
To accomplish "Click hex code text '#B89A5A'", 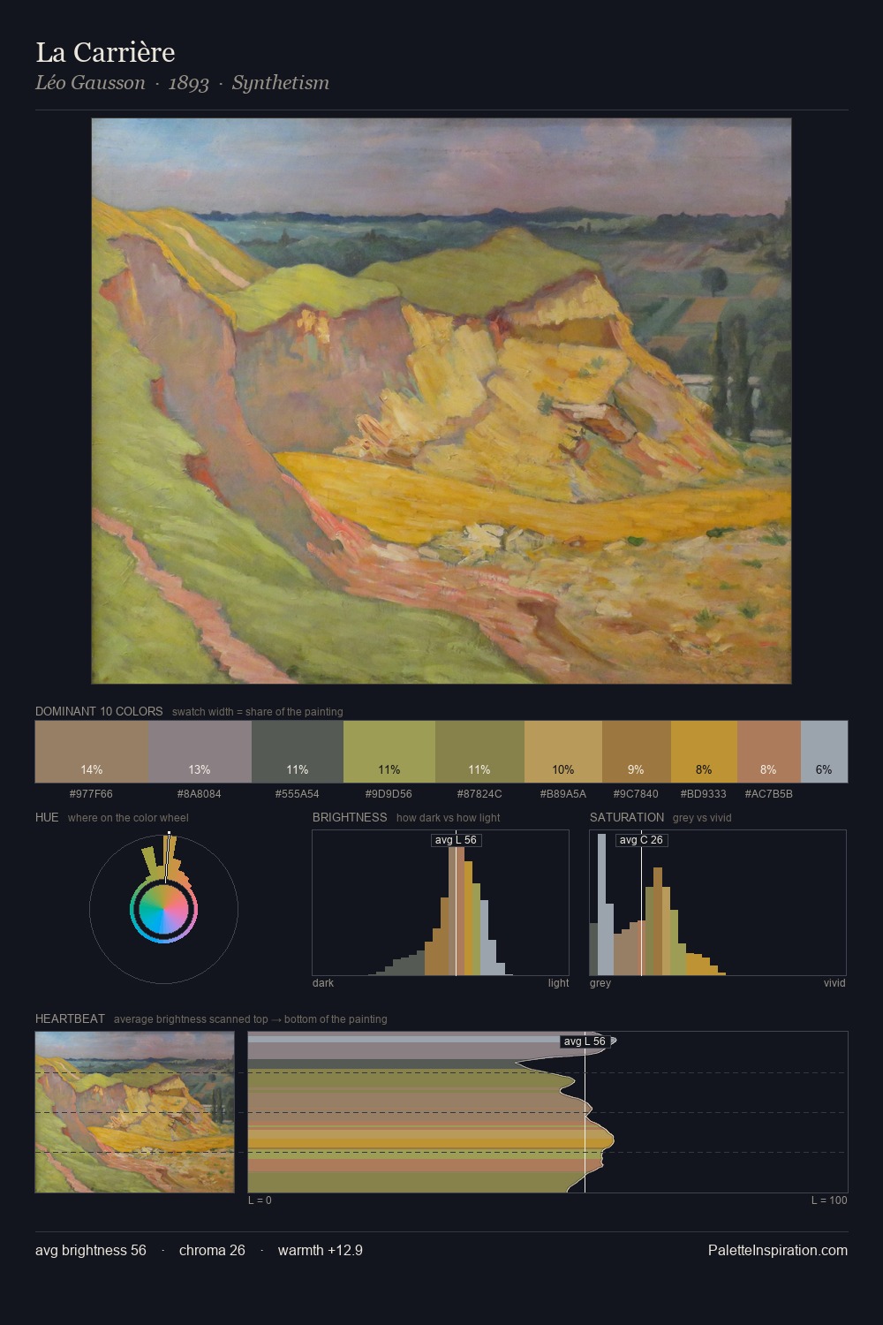I will point(563,794).
